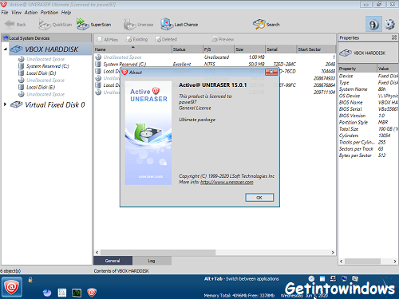The height and width of the screenshot is (299, 399).
Task: Select Local Disk (D:) in tree
Action: 41,73
